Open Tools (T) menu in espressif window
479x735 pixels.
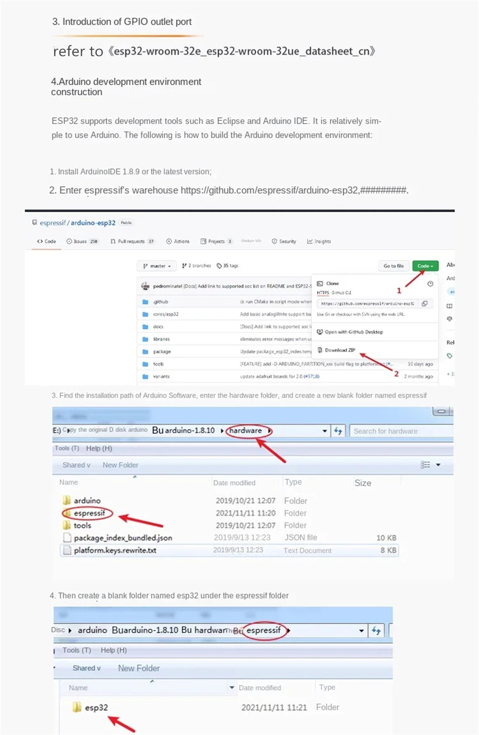click(x=77, y=650)
